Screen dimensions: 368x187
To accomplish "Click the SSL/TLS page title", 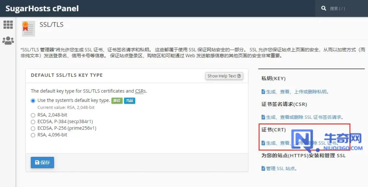I will [51, 25].
